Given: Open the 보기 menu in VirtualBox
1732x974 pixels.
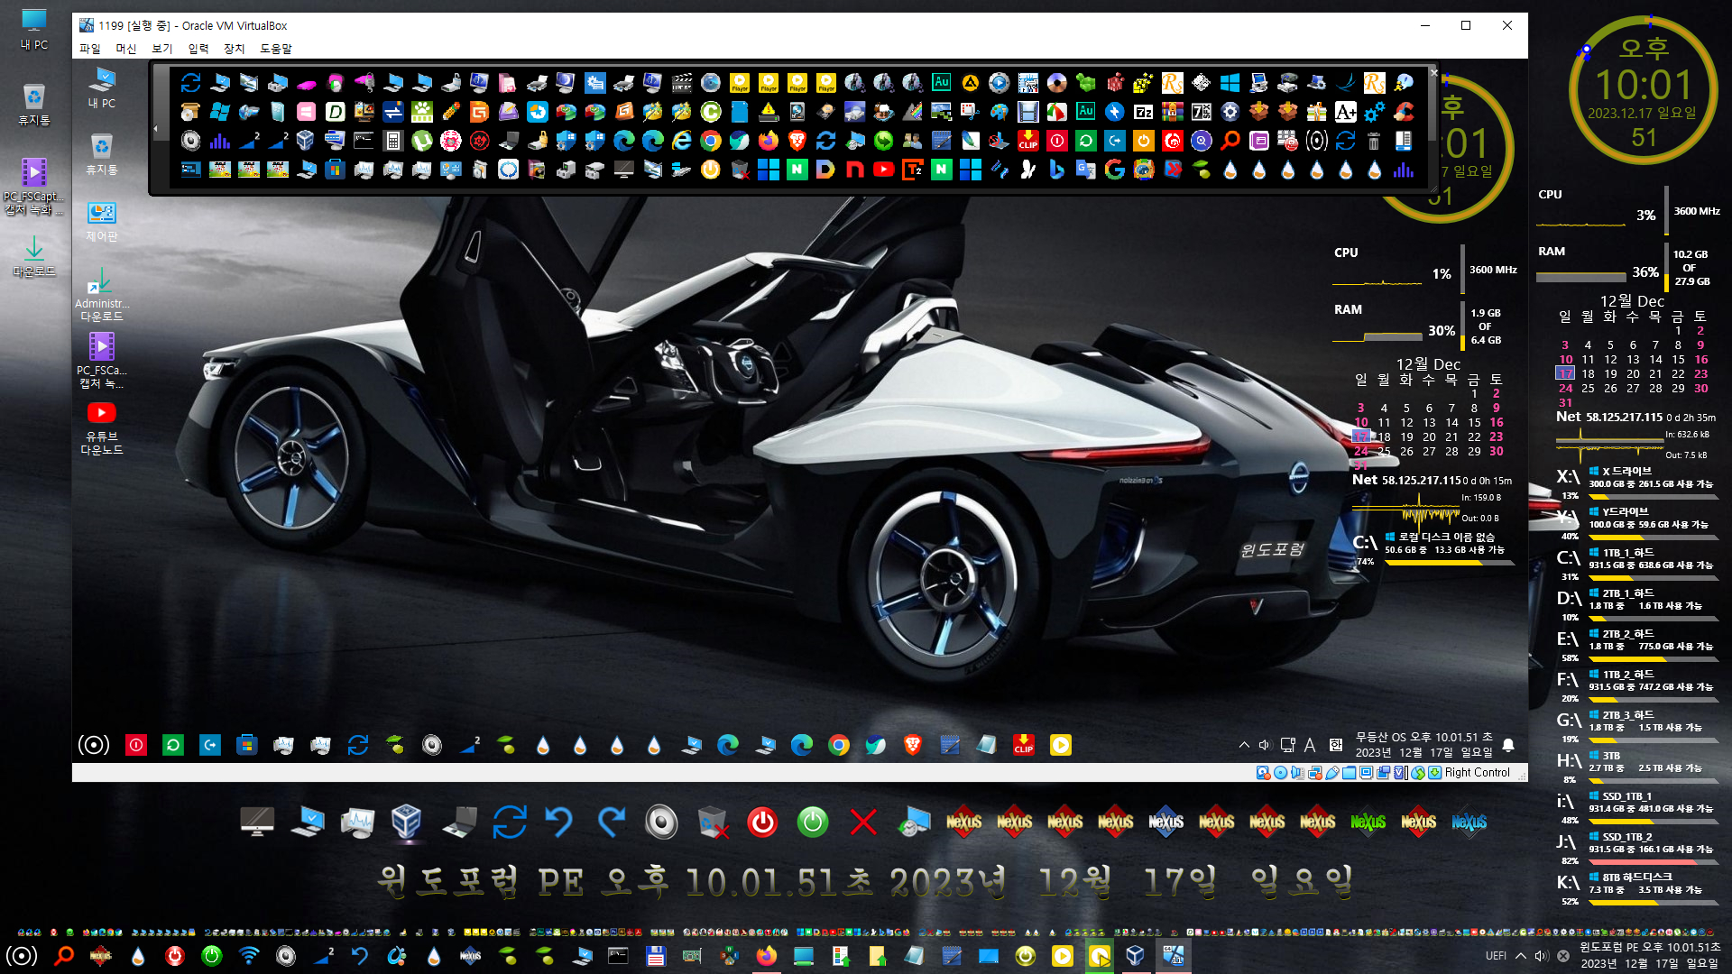Looking at the screenshot, I should [162, 49].
